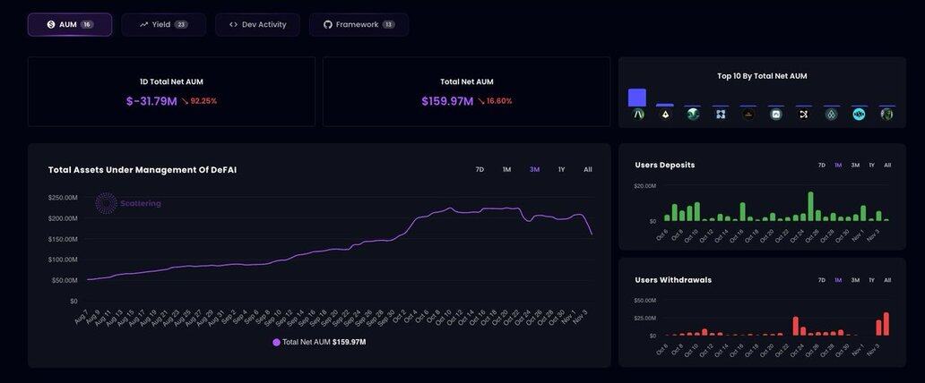This screenshot has height=383, width=925.
Task: Switch main AUM chart to 7D range
Action: 480,169
